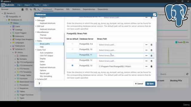The width and height of the screenshot is (191, 107).
Task: Open the Dependencies tab
Action: tap(89, 9)
